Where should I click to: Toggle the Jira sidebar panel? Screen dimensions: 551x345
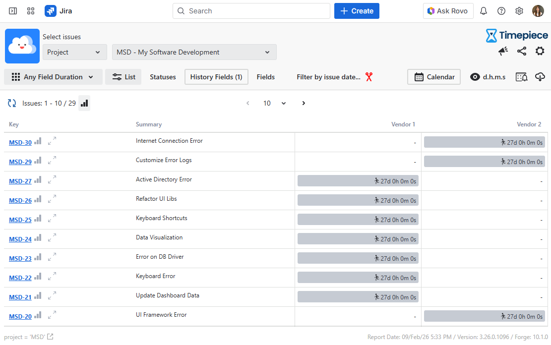[x=13, y=11]
